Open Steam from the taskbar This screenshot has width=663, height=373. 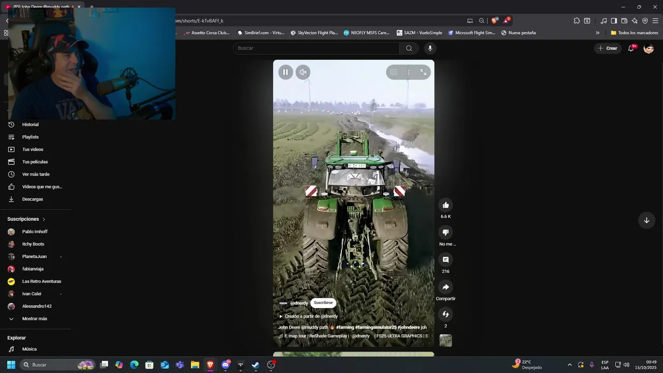pyautogui.click(x=255, y=365)
